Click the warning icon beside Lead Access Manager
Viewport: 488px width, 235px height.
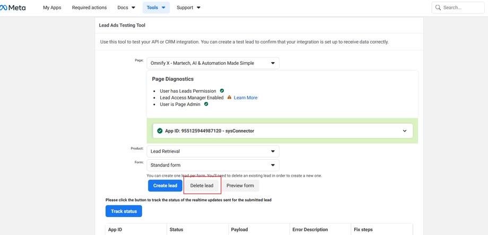coord(229,98)
